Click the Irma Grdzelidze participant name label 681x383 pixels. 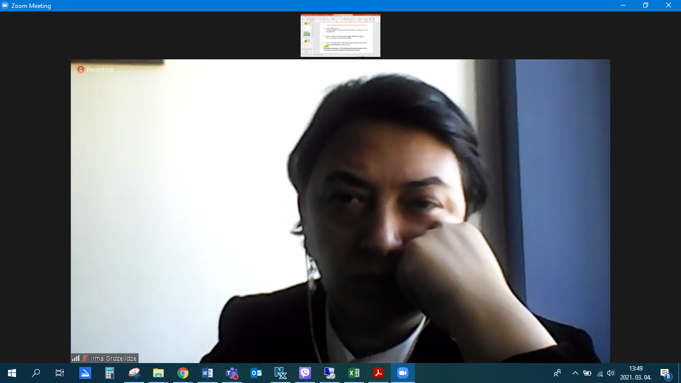click(113, 358)
